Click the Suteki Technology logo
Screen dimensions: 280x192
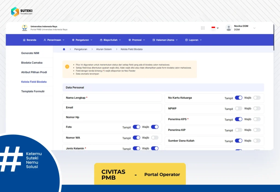[22, 12]
